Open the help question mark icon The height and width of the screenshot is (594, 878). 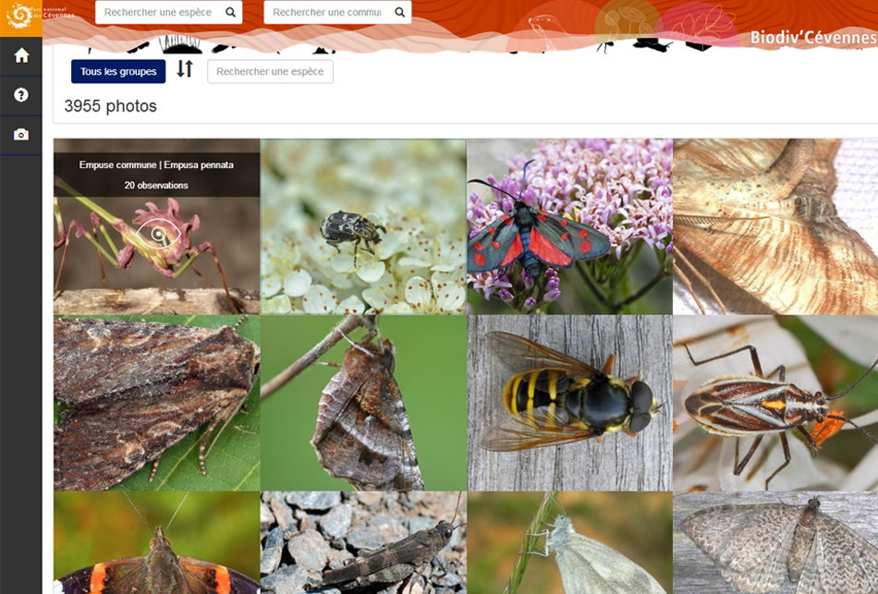[x=21, y=95]
